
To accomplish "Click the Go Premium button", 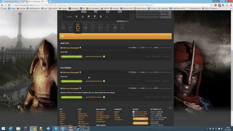I will pos(141,119).
